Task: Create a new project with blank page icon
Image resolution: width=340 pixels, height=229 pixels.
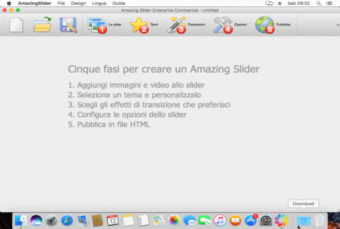Action: point(16,25)
